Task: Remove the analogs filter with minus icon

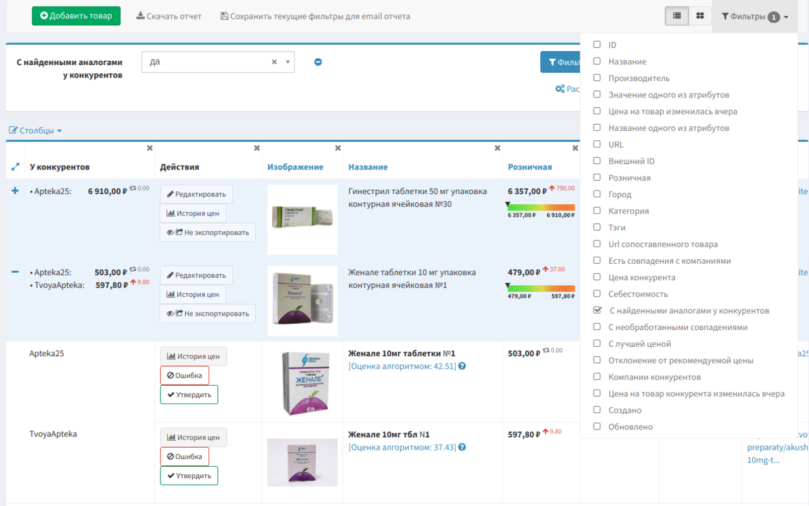Action: pos(318,62)
